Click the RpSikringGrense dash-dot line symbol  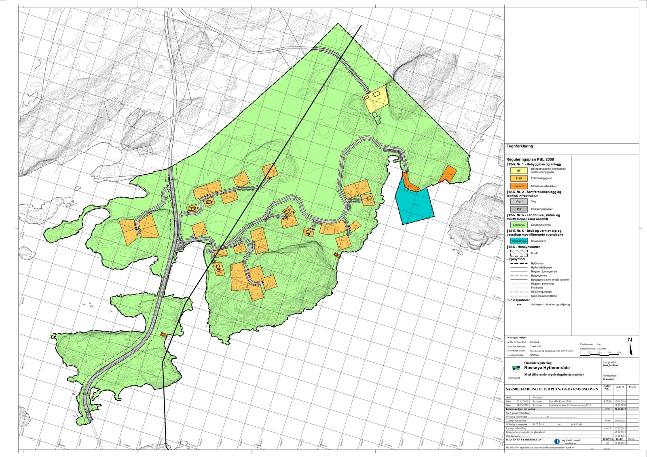519,292
